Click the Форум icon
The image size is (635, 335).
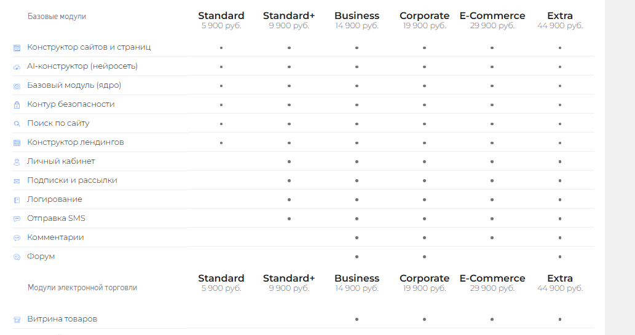pyautogui.click(x=17, y=256)
